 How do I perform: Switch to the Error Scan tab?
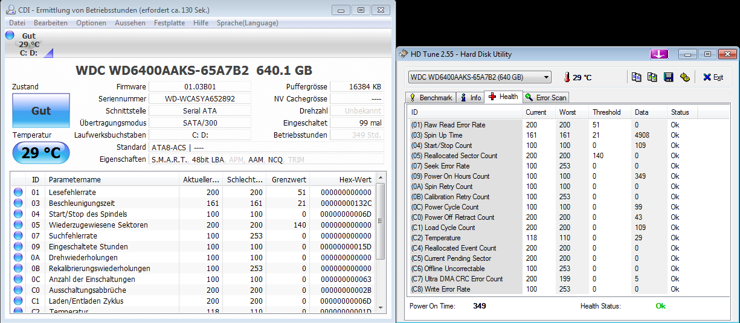545,97
